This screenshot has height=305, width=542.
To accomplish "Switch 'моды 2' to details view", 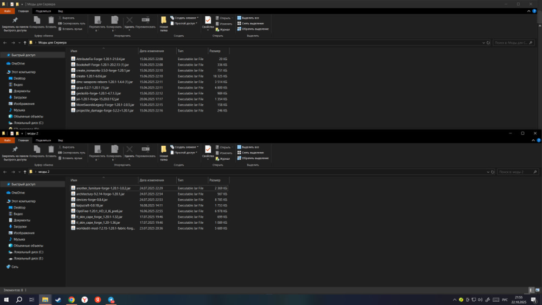I will click(x=531, y=290).
